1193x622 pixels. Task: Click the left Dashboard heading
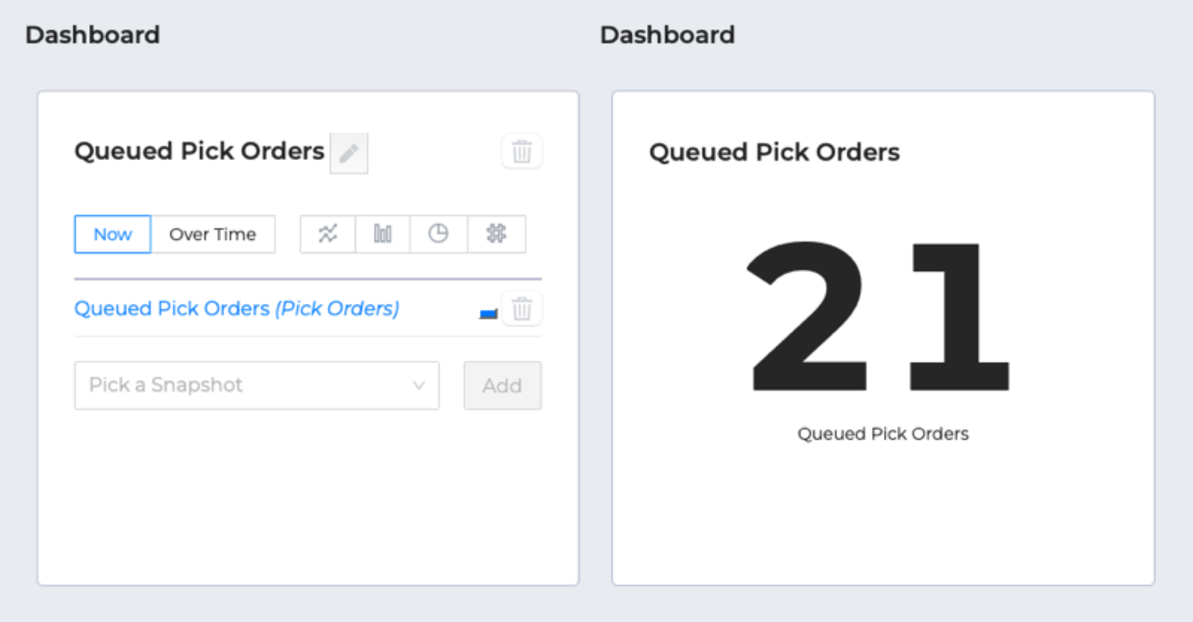tap(93, 35)
